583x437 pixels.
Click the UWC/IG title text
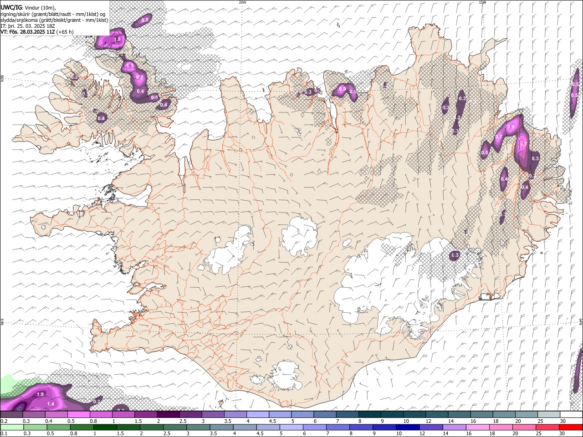11,8
